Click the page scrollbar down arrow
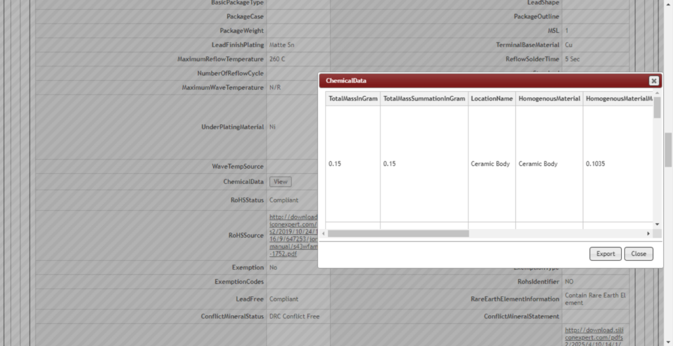This screenshot has width=673, height=346. pos(668,342)
